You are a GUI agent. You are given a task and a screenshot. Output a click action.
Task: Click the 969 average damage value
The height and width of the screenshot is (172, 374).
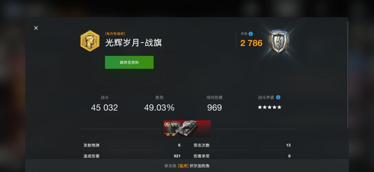[214, 107]
